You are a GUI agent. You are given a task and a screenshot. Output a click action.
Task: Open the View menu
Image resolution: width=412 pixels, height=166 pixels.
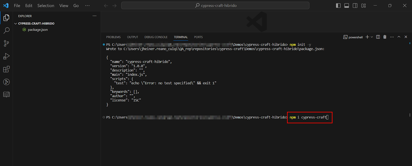click(x=64, y=6)
